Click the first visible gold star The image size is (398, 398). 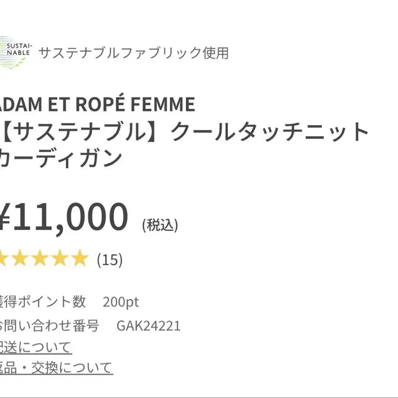(x=2, y=258)
